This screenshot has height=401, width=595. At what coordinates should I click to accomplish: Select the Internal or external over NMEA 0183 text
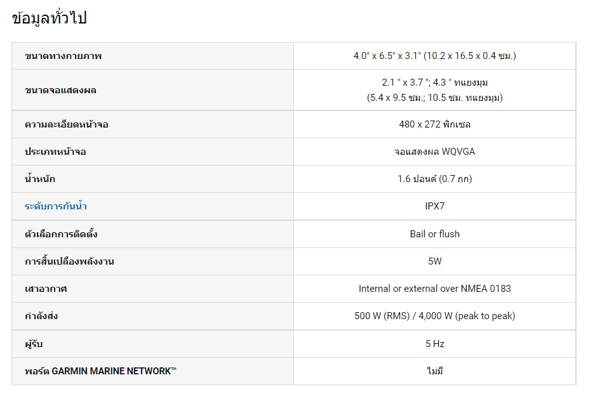tap(434, 289)
